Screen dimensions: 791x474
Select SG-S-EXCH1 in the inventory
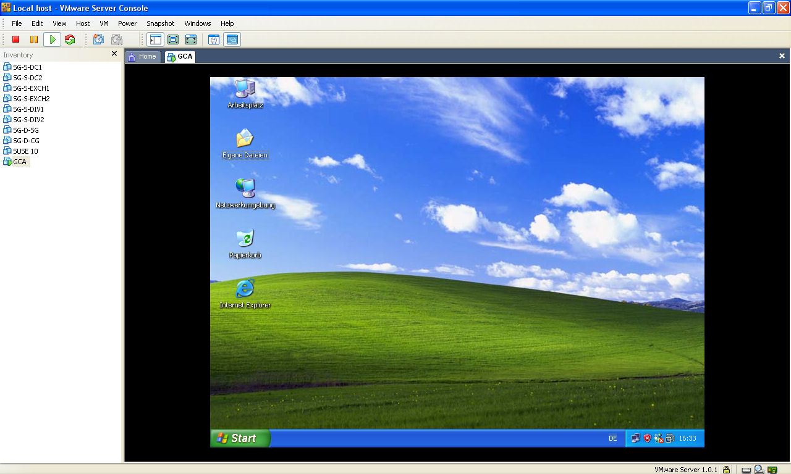tap(27, 88)
